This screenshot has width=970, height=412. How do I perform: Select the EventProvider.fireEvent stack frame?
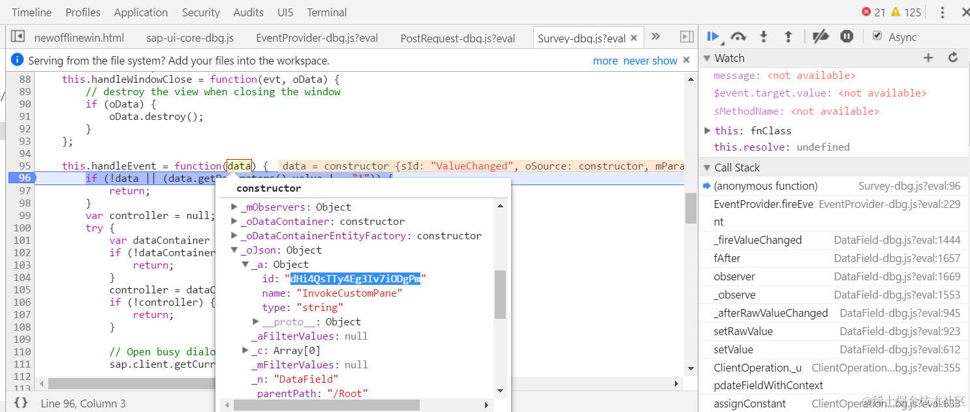pyautogui.click(x=833, y=213)
